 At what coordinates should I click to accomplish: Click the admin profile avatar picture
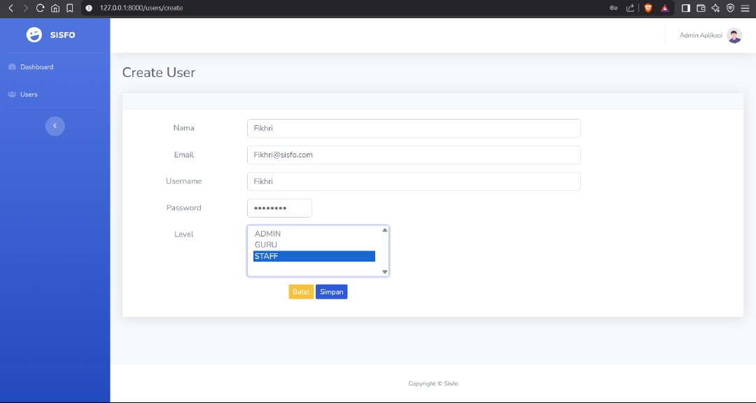(734, 36)
